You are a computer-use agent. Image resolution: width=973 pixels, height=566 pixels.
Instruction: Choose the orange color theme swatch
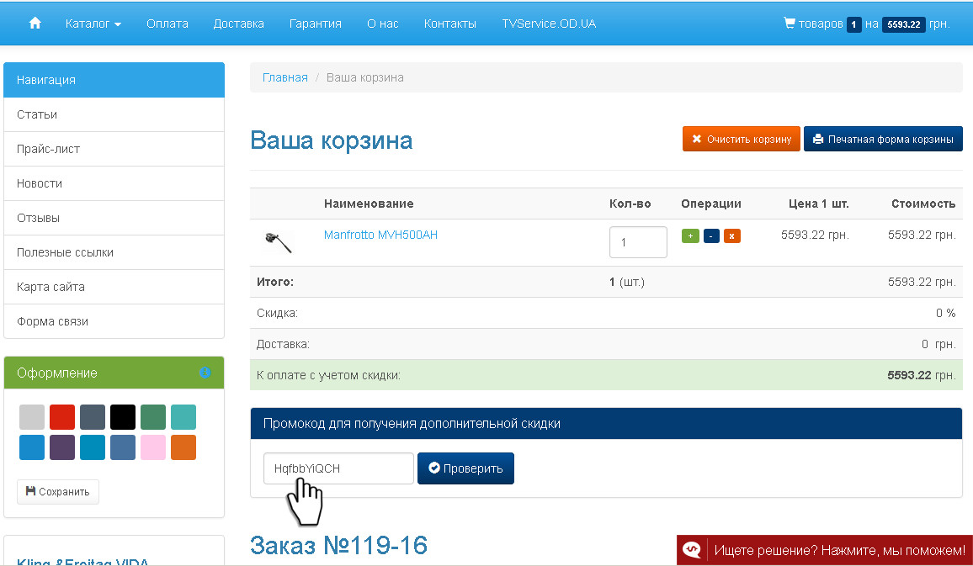coord(183,447)
